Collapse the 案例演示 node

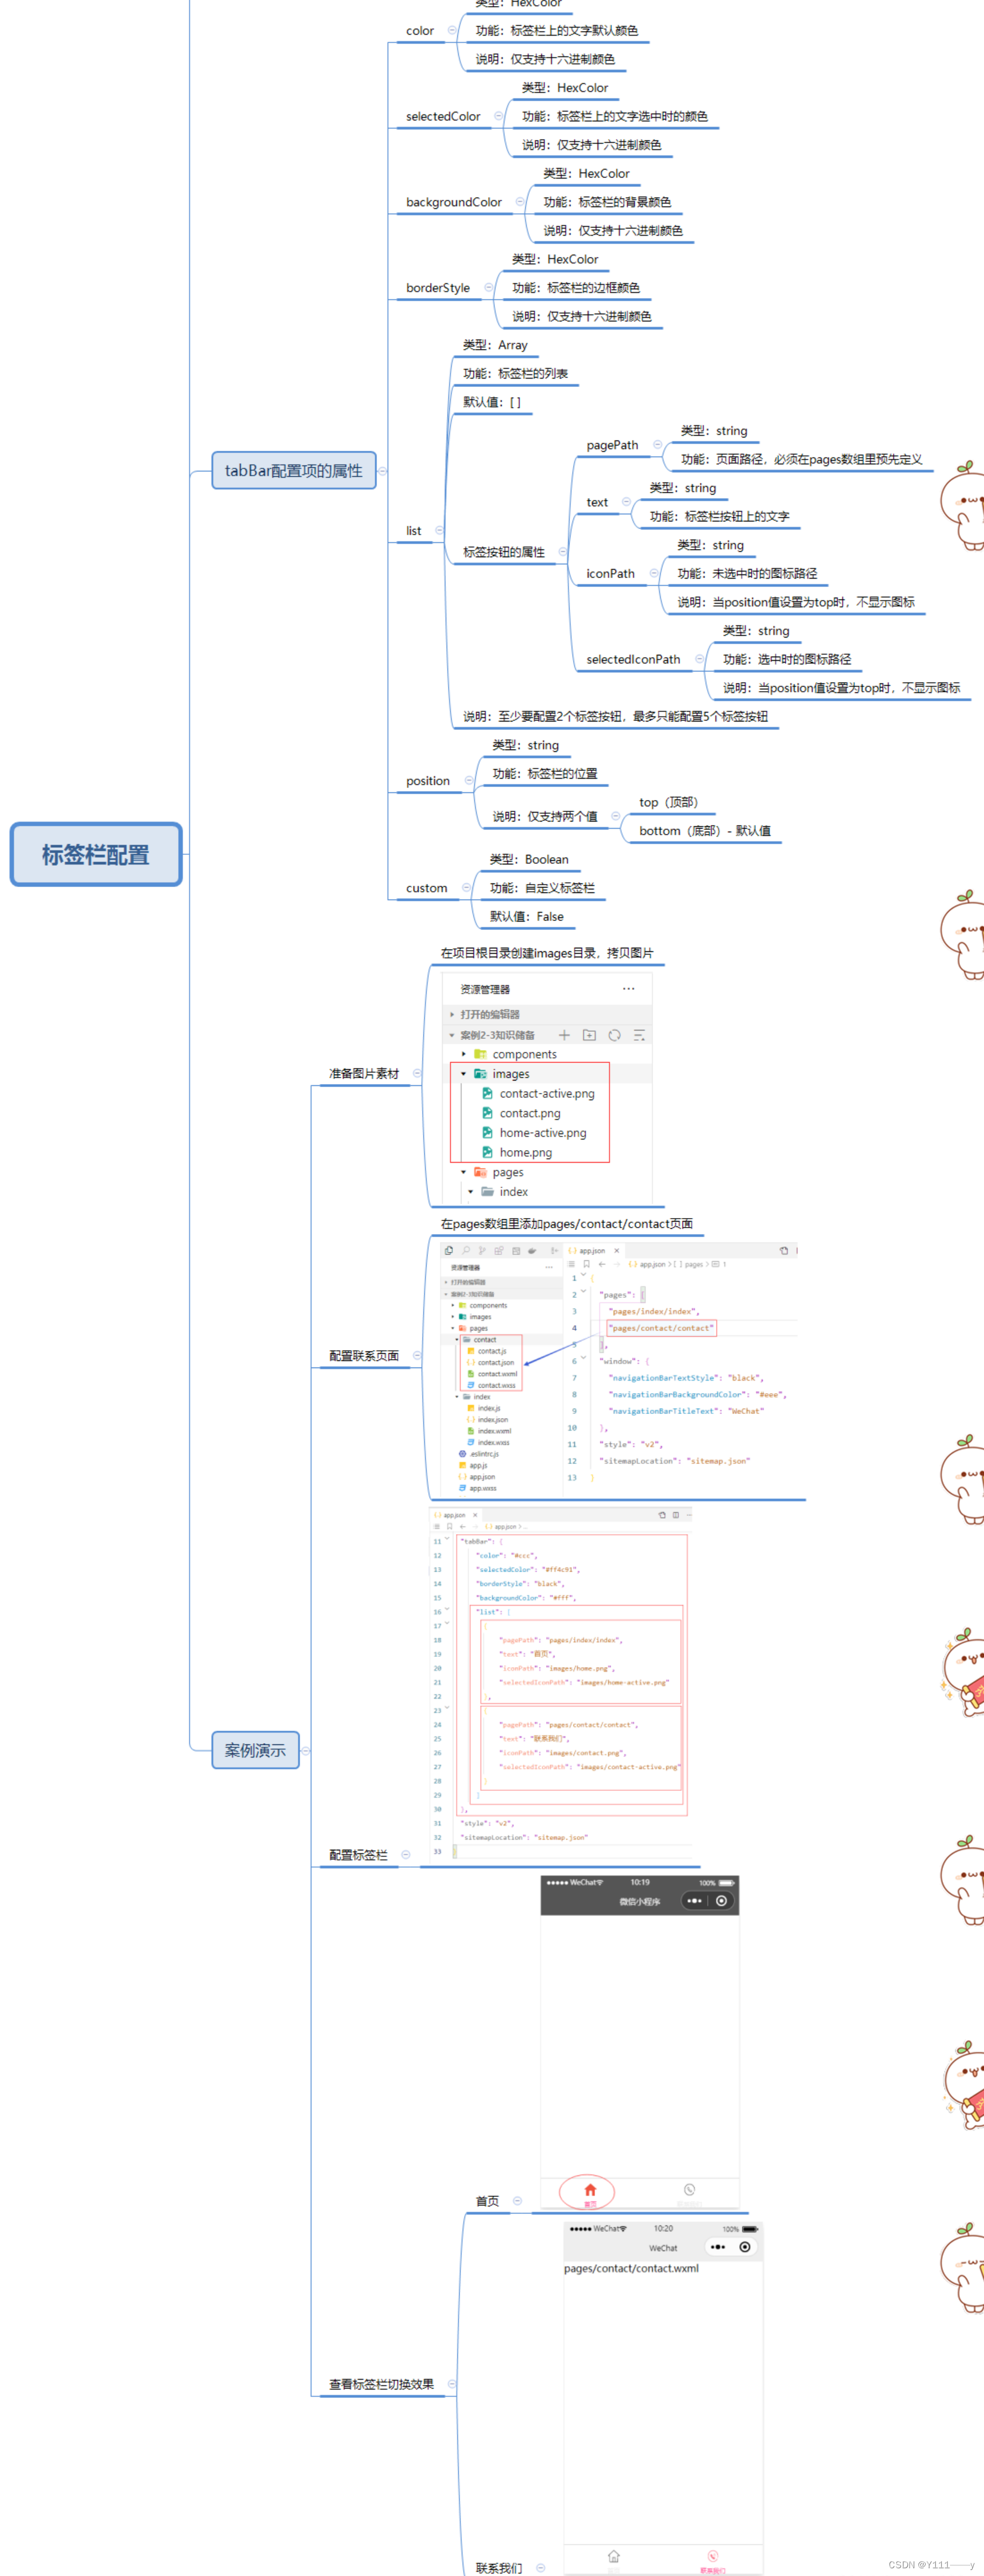coord(306,1751)
